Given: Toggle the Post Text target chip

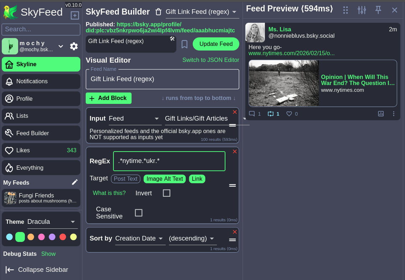Looking at the screenshot, I should pos(126,179).
